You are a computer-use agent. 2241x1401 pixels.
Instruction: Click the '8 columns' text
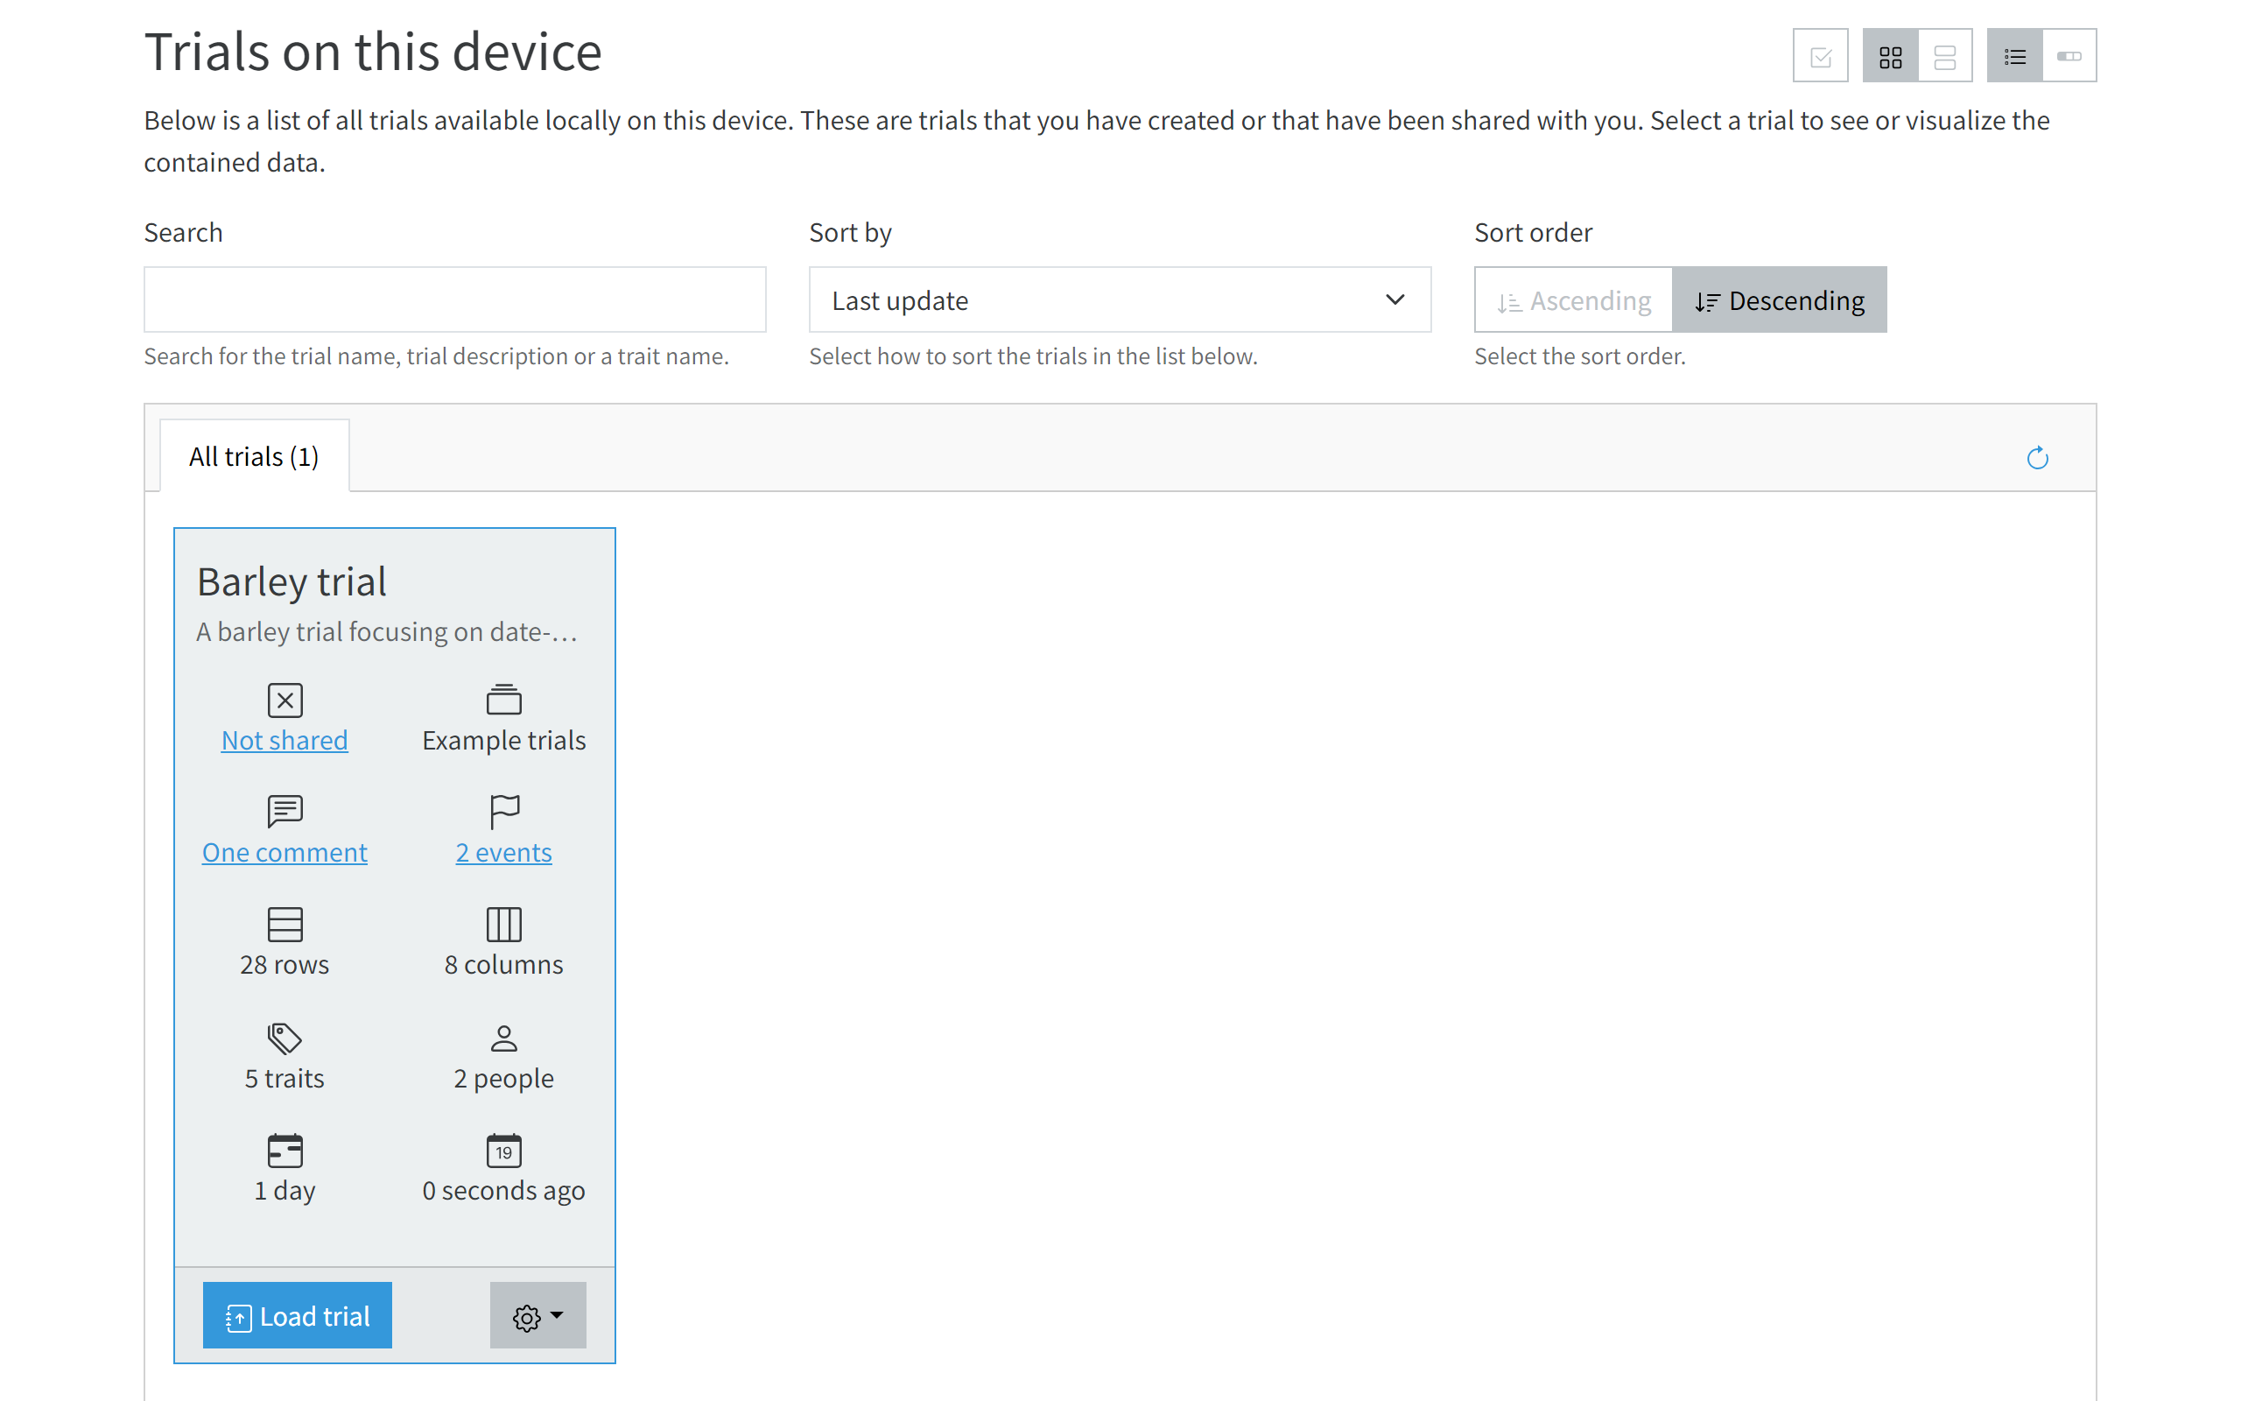pos(503,966)
